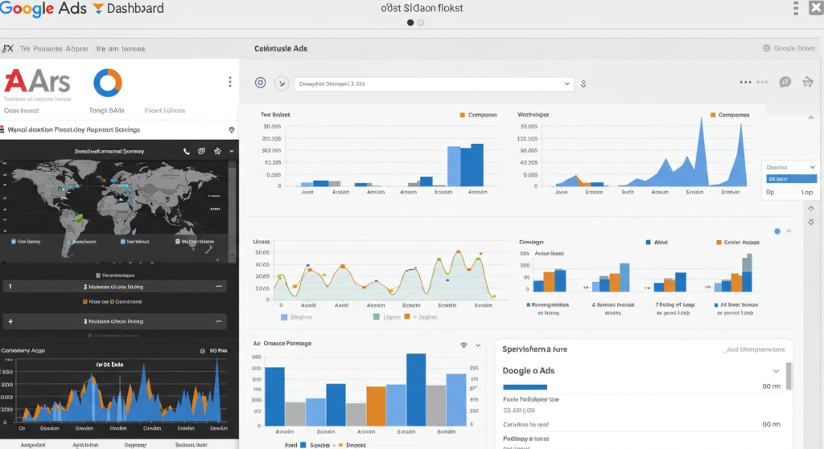
Task: Click the star icon above the world map
Action: point(217,151)
